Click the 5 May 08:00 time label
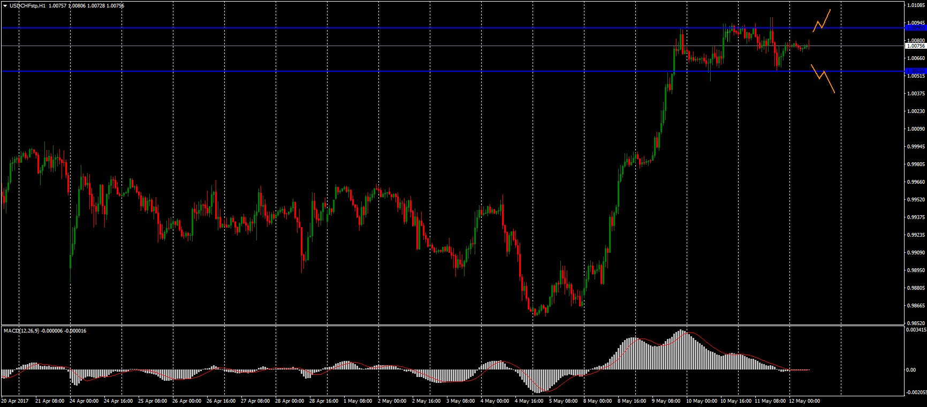 click(564, 401)
